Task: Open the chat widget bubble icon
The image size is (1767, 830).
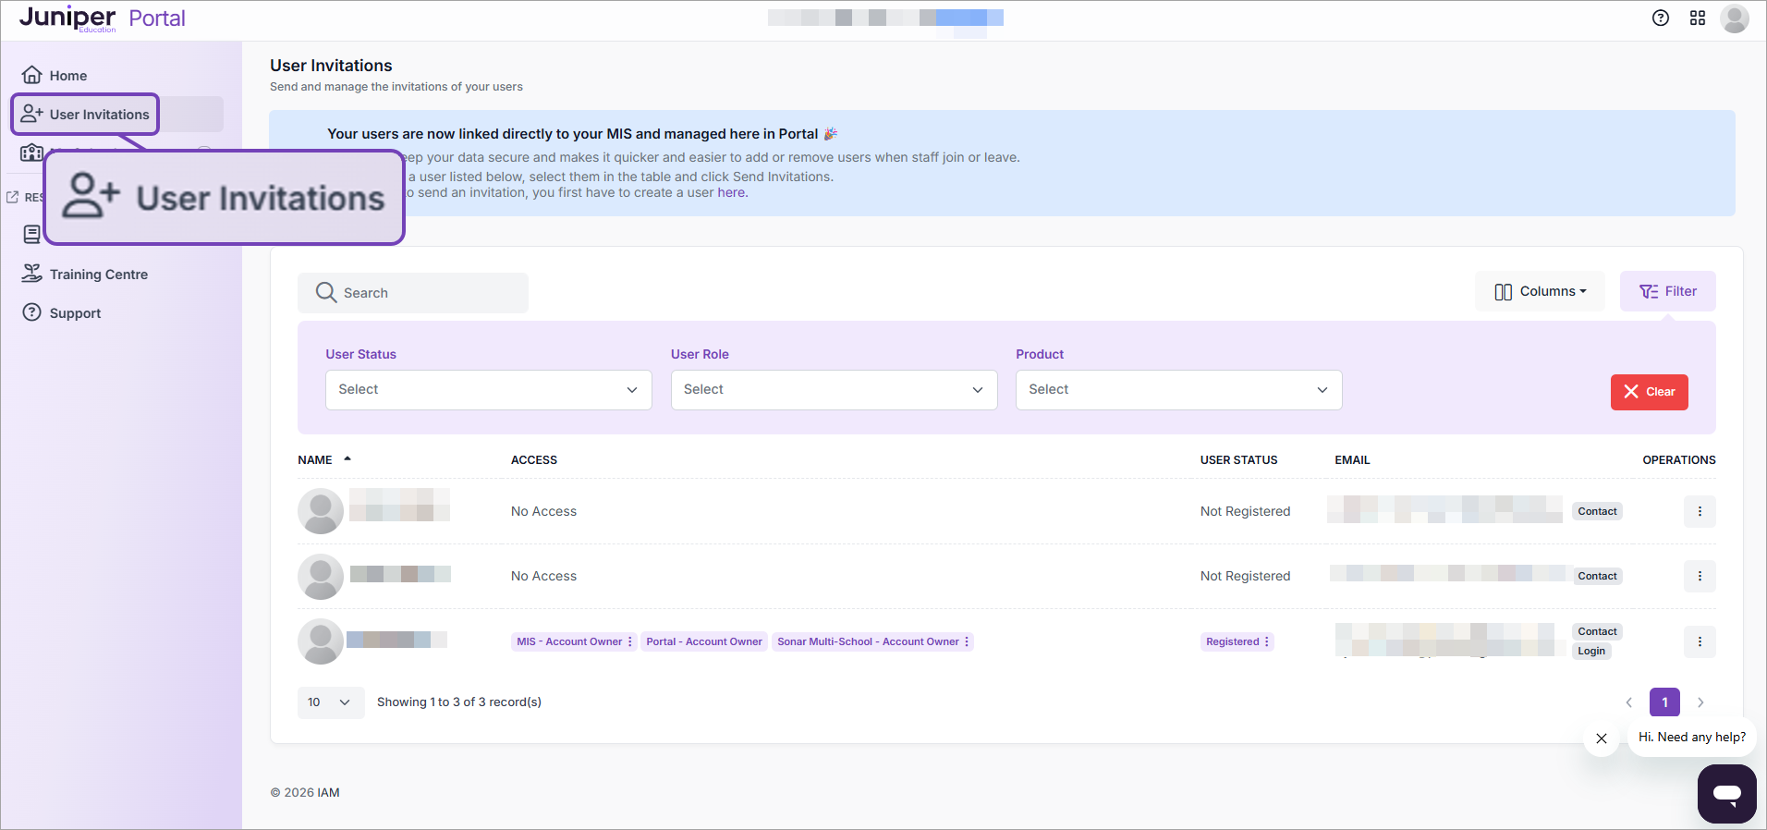Action: pyautogui.click(x=1726, y=793)
